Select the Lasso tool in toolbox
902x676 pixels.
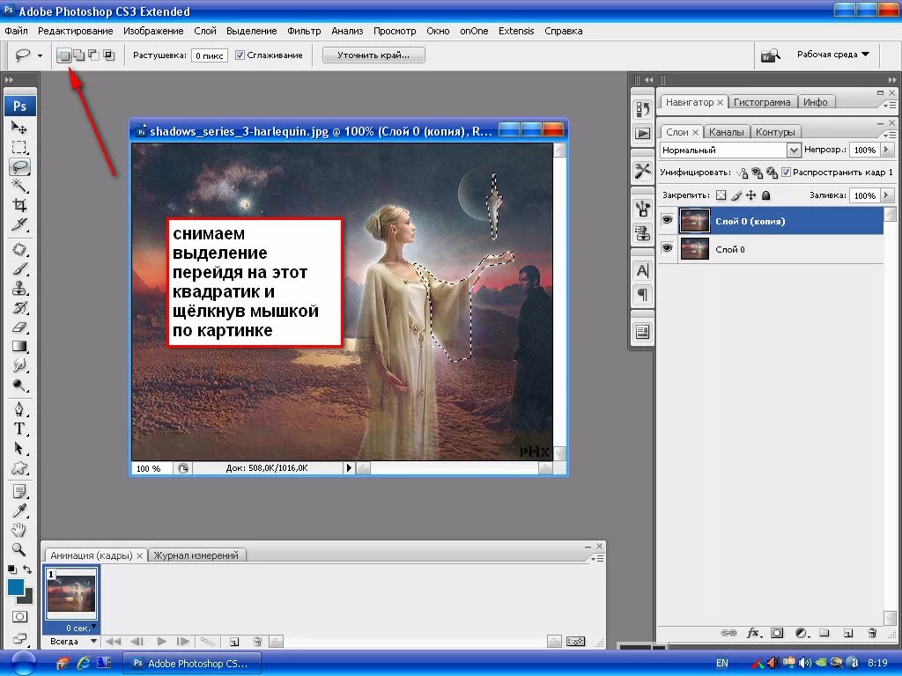coord(19,166)
